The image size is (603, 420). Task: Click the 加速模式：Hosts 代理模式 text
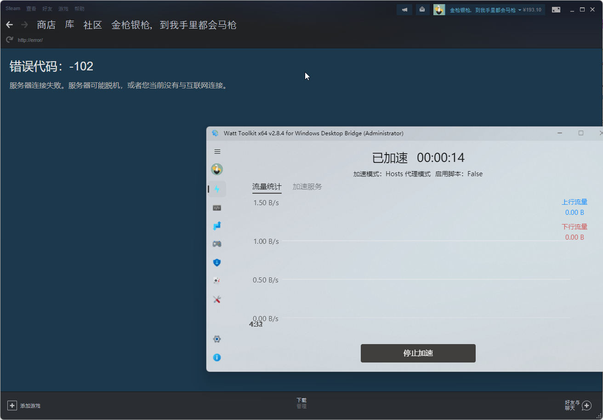[392, 174]
